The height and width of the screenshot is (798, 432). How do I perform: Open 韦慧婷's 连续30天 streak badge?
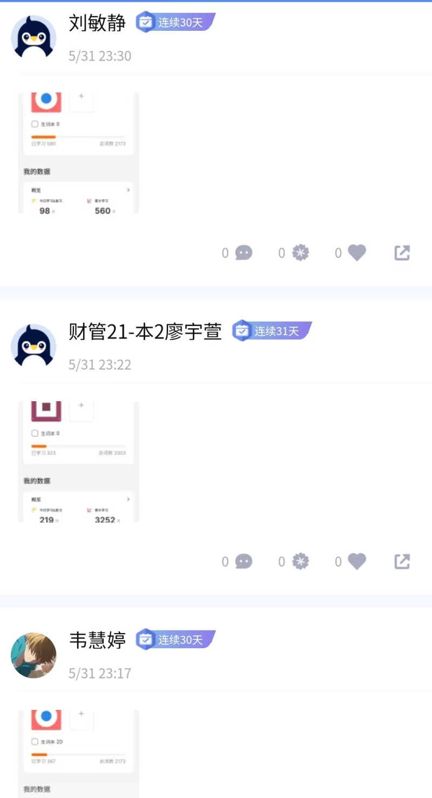175,640
